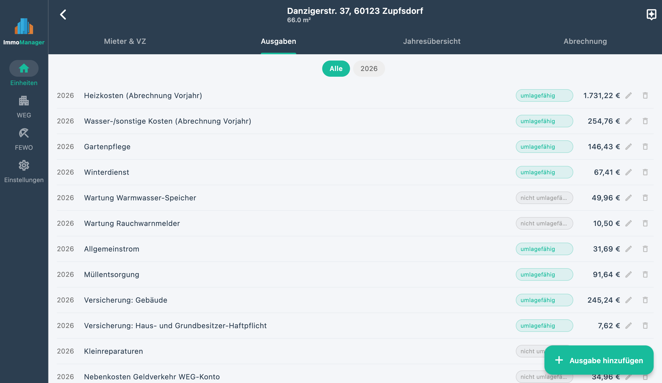The image size is (662, 383).
Task: Delete the Gartenpflege expense
Action: tap(645, 146)
